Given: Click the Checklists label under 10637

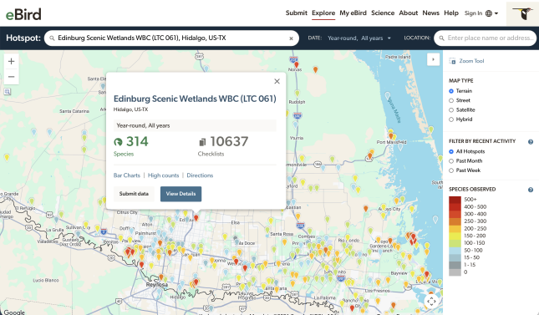Looking at the screenshot, I should pyautogui.click(x=211, y=154).
